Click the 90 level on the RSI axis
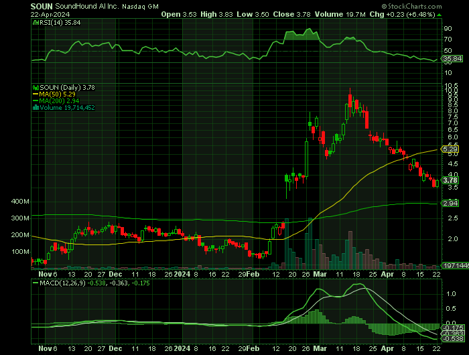 click(448, 29)
